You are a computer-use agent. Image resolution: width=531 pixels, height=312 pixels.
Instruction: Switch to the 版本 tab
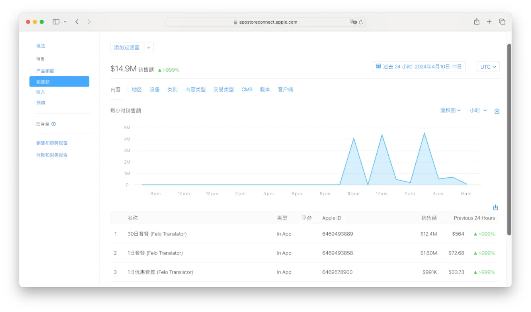pos(265,89)
